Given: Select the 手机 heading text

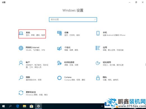Looking at the screenshot, I should 105,33.
